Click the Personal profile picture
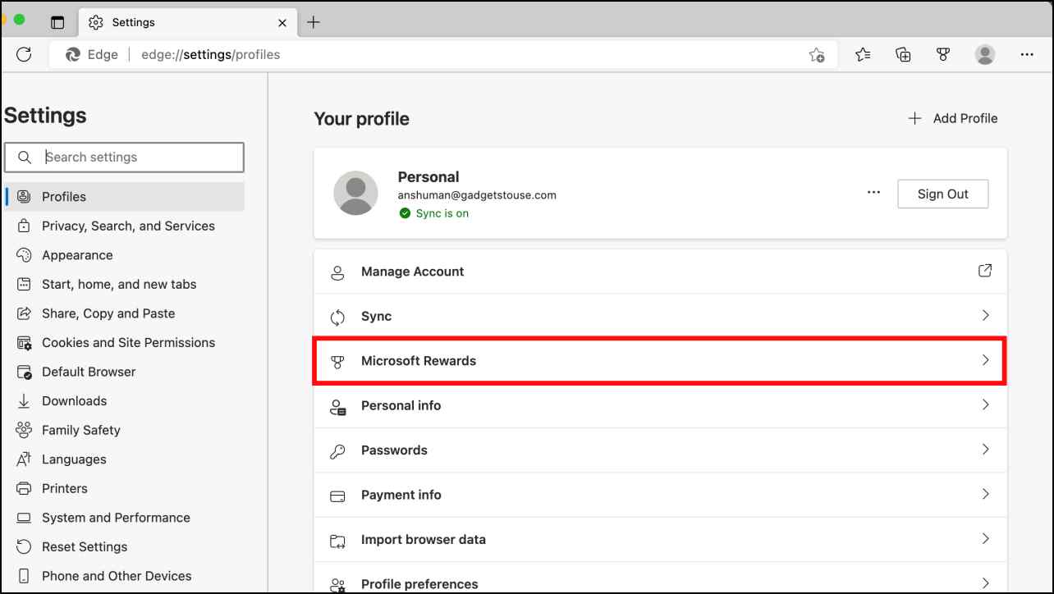 [355, 194]
